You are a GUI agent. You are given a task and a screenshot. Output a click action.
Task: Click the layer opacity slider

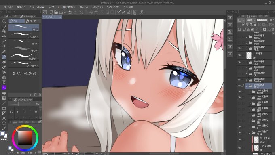click(262, 21)
